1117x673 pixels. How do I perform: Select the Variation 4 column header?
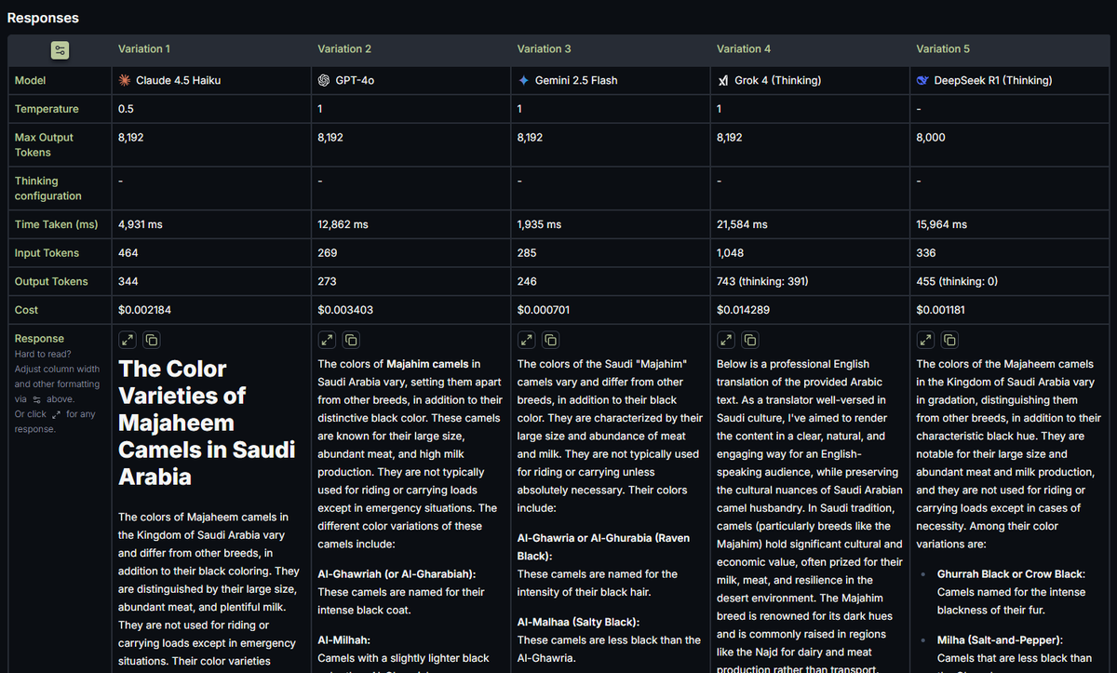click(744, 49)
